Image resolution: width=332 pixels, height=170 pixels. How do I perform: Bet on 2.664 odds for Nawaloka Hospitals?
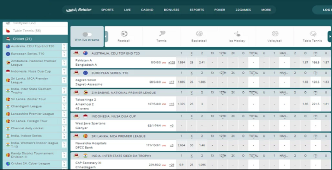point(181,145)
